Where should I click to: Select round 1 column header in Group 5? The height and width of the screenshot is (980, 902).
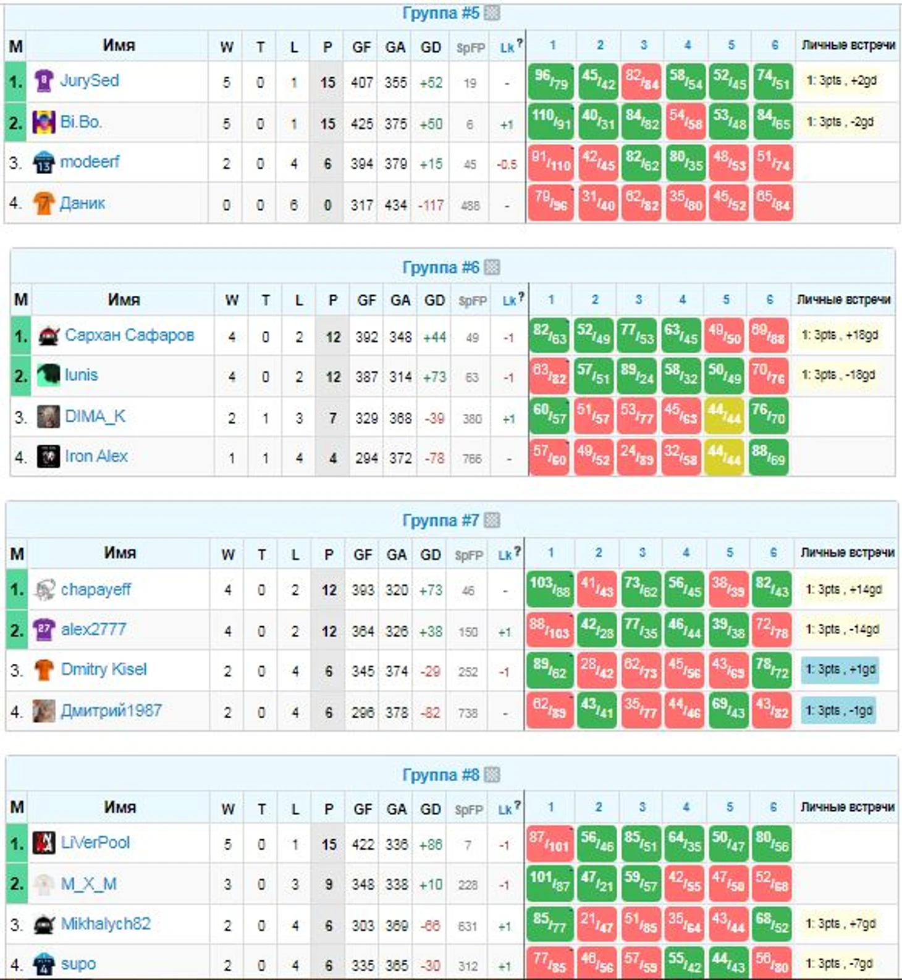point(552,45)
